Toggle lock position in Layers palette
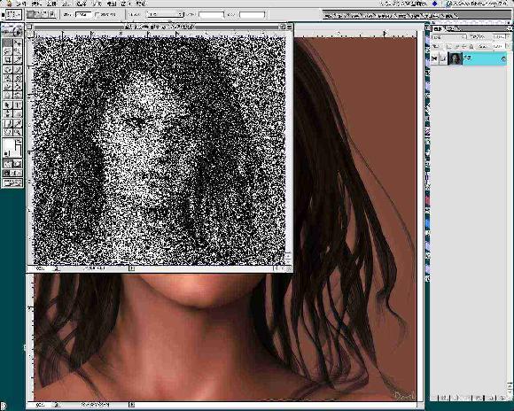The height and width of the screenshot is (411, 514). [x=463, y=47]
